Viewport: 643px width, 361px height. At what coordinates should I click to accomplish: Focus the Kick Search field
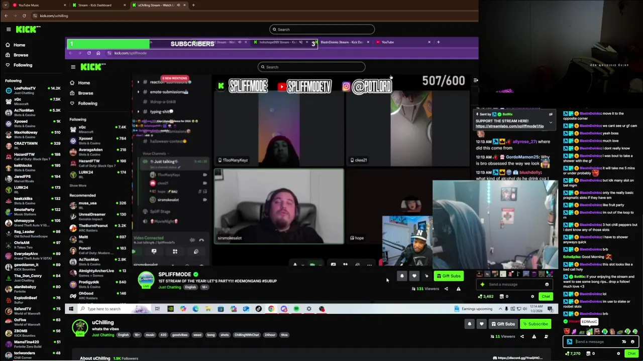click(x=322, y=30)
